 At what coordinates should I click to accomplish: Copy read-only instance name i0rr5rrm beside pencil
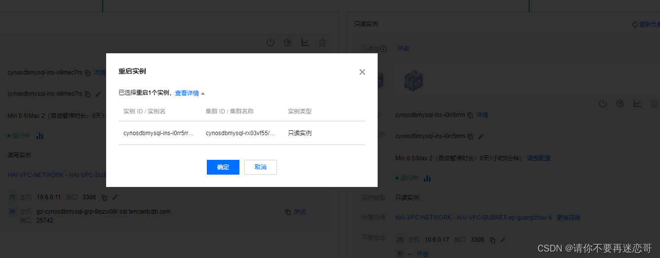click(470, 136)
